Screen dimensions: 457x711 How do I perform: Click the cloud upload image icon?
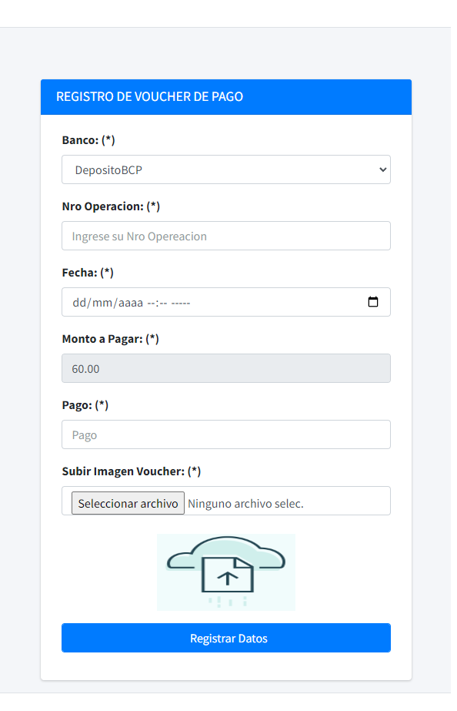point(226,572)
